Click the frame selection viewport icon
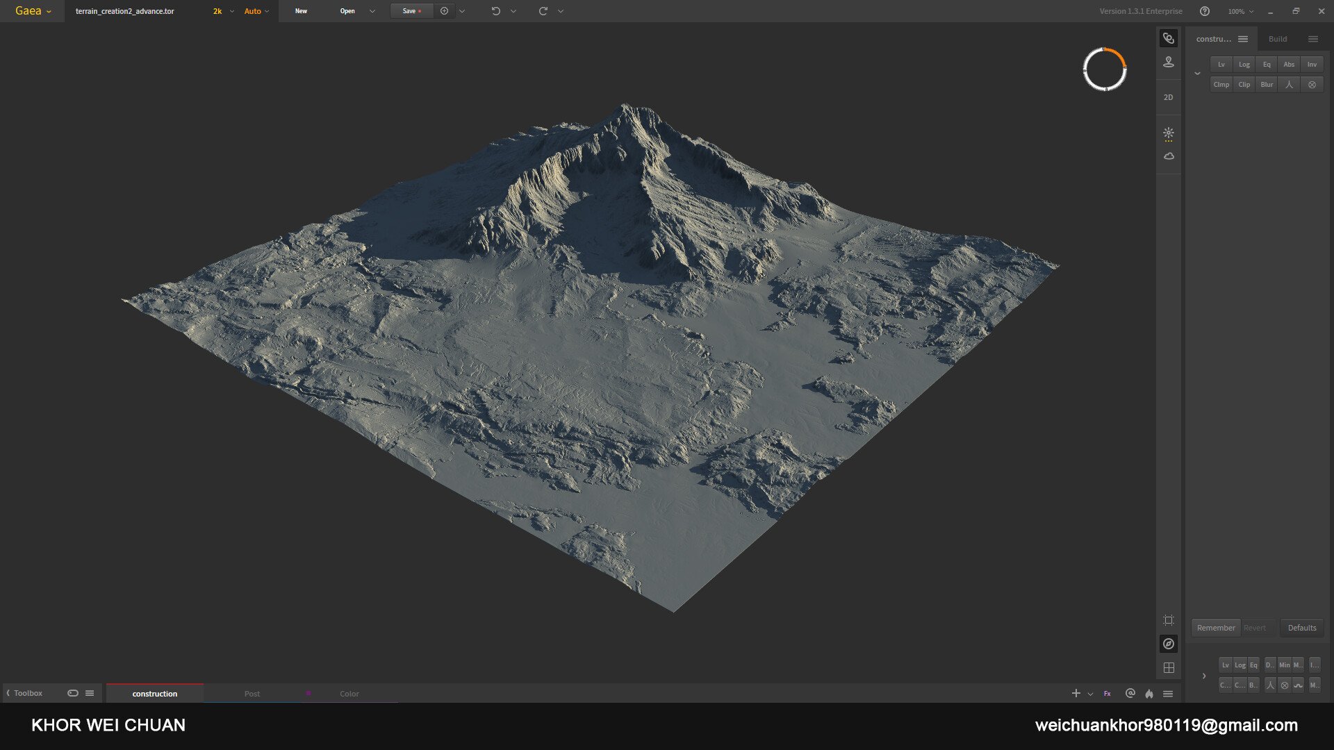Viewport: 1334px width, 750px height. coord(1169,620)
